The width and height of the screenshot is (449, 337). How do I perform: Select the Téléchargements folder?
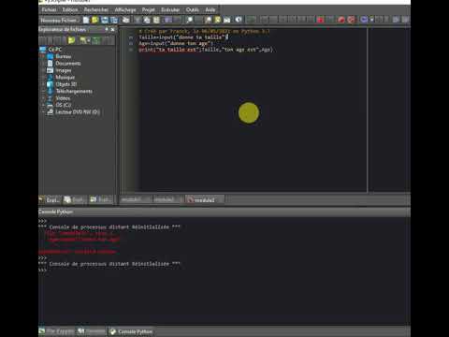point(74,91)
